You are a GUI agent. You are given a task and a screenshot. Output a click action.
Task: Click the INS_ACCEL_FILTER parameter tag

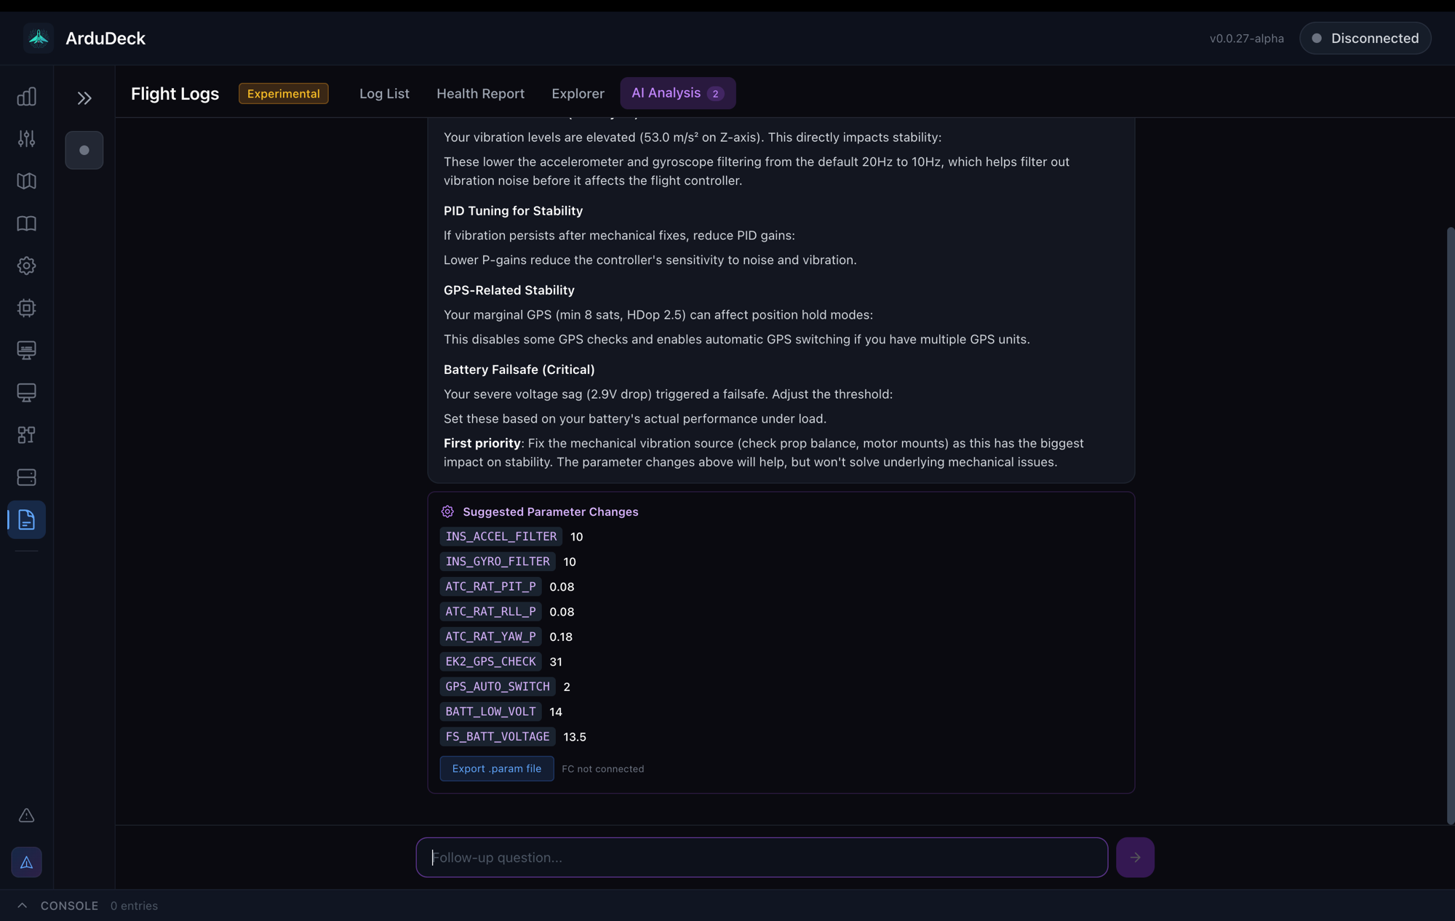point(501,536)
